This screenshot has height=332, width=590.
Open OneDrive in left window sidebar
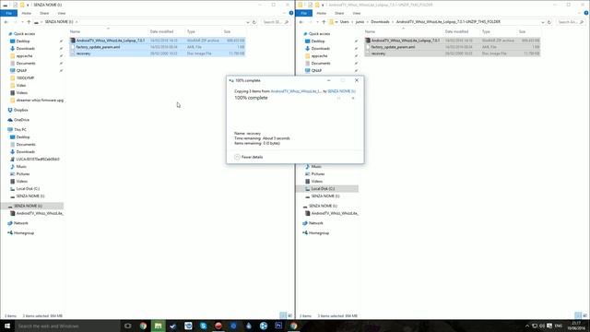tap(21, 120)
